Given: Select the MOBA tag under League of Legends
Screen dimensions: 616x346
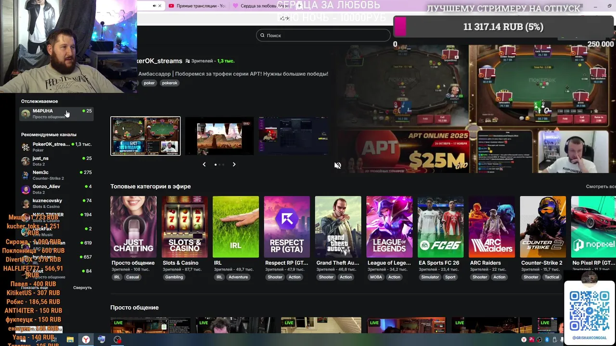Looking at the screenshot, I should pyautogui.click(x=376, y=277).
